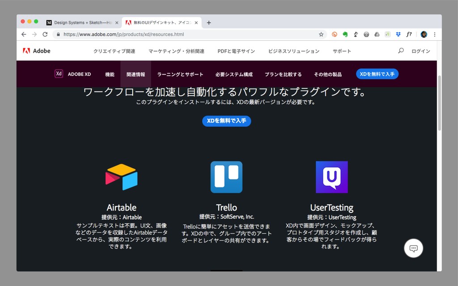Viewport: 458px width, 286px height.
Task: Open the search magnifier on Adobe header
Action: [401, 51]
